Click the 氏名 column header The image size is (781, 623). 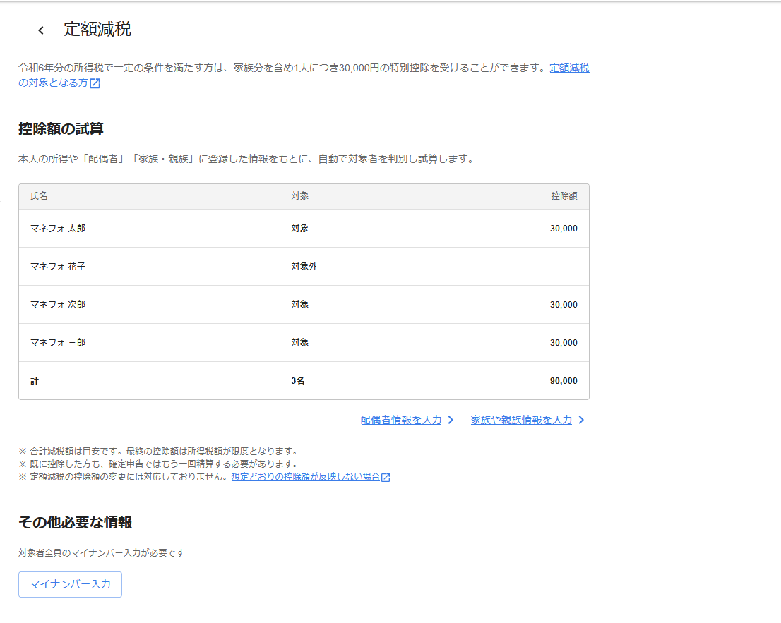[39, 196]
